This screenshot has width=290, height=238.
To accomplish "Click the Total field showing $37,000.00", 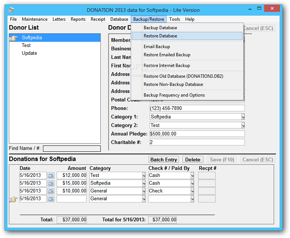I will [x=71, y=220].
